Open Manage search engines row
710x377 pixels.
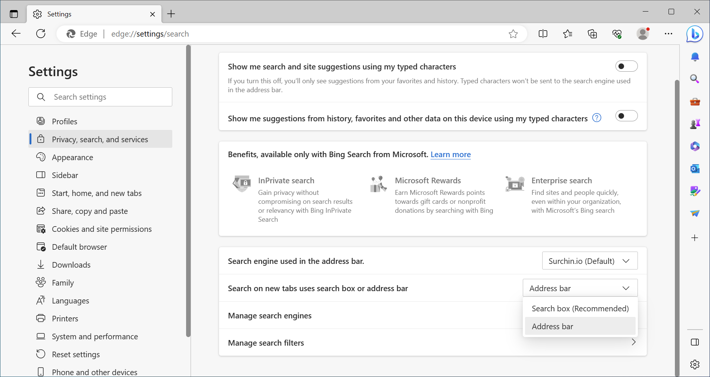(433, 315)
